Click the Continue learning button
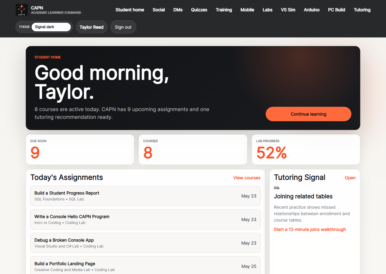 309,114
